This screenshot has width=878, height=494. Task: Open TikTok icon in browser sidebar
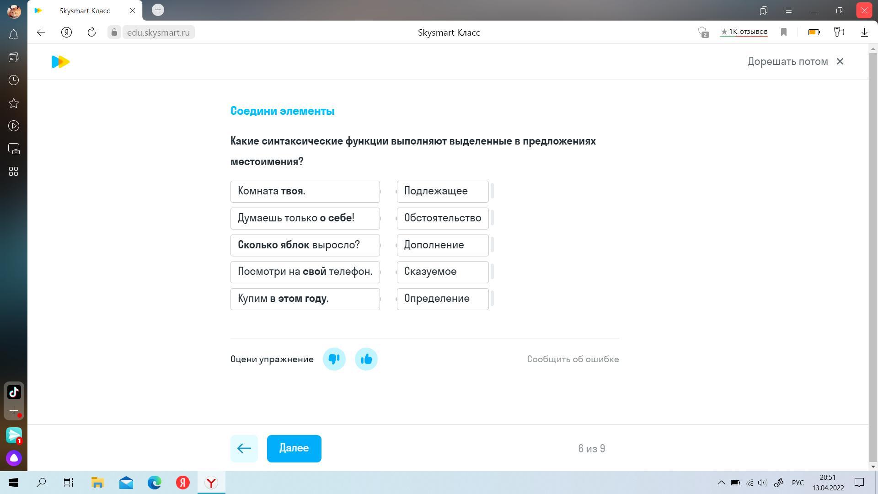(x=14, y=392)
